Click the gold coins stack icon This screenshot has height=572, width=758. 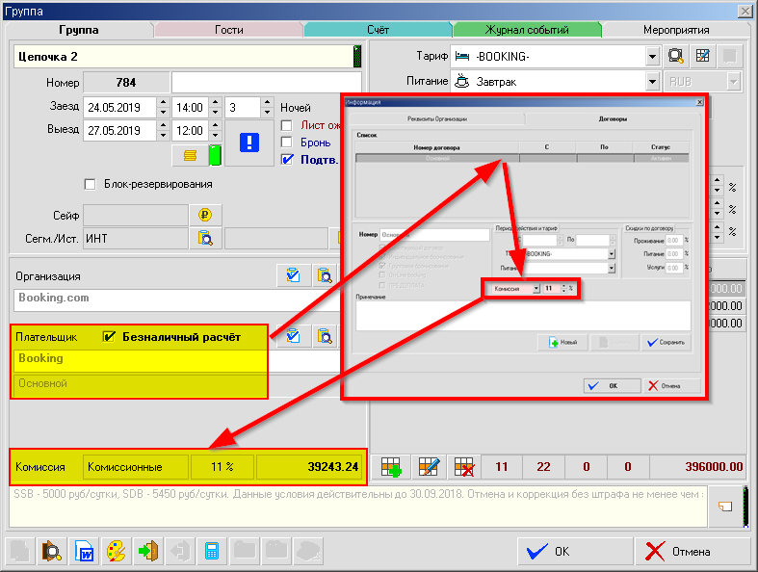191,154
